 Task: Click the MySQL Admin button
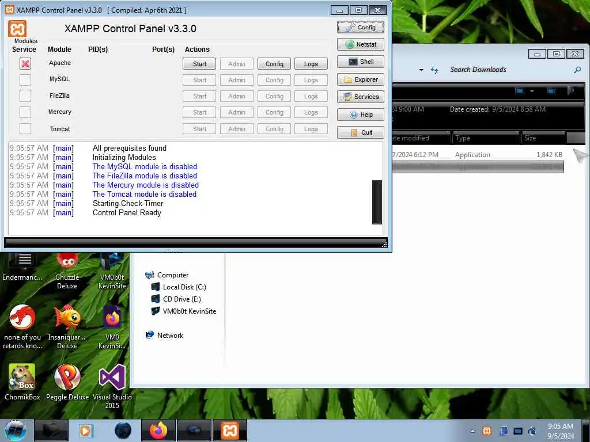click(x=237, y=80)
